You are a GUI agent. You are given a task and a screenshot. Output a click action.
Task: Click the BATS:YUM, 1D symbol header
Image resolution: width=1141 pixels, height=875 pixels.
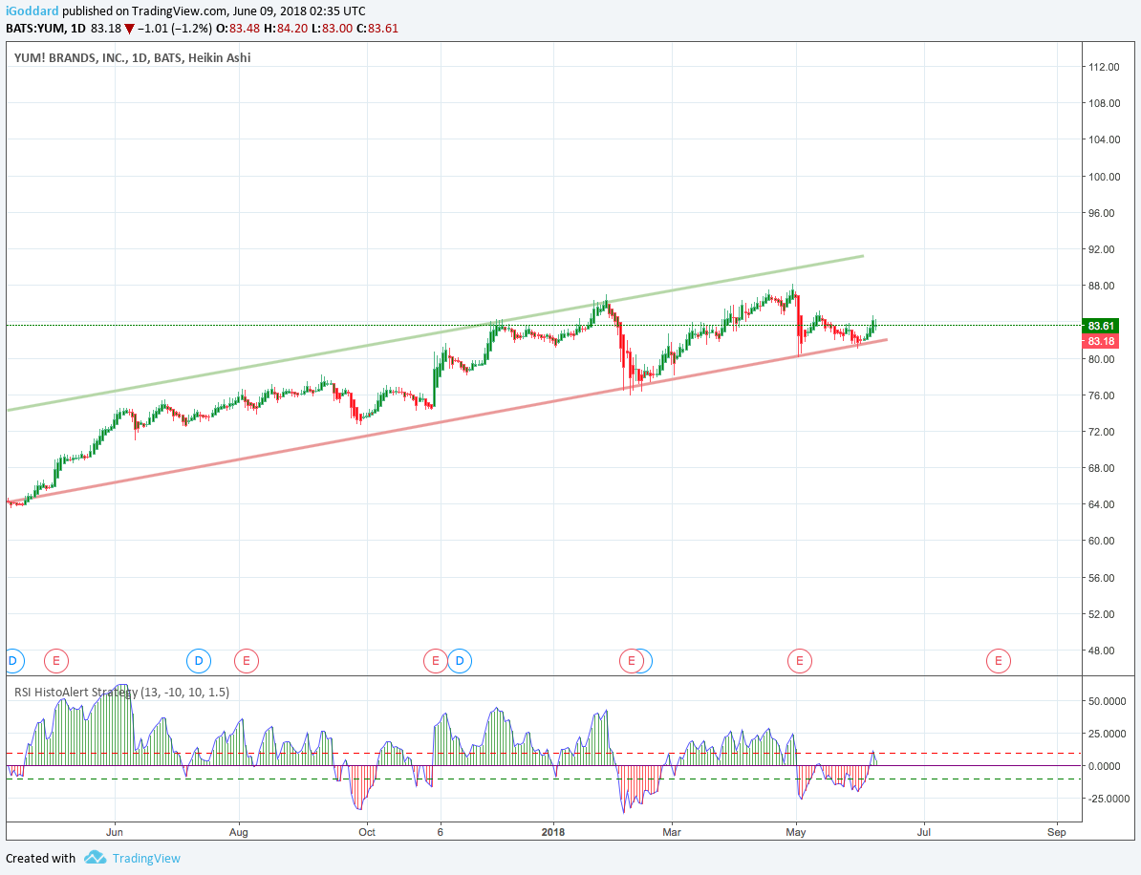[x=46, y=29]
